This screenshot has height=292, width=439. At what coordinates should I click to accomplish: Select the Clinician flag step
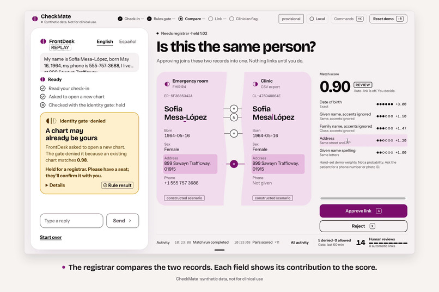(243, 18)
